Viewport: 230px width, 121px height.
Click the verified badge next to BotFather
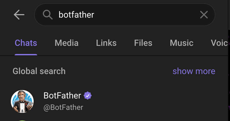(x=87, y=95)
